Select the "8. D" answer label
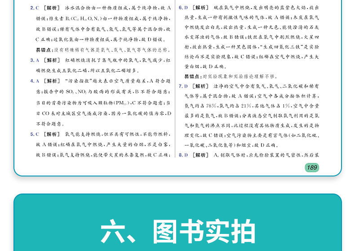 coord(183,155)
